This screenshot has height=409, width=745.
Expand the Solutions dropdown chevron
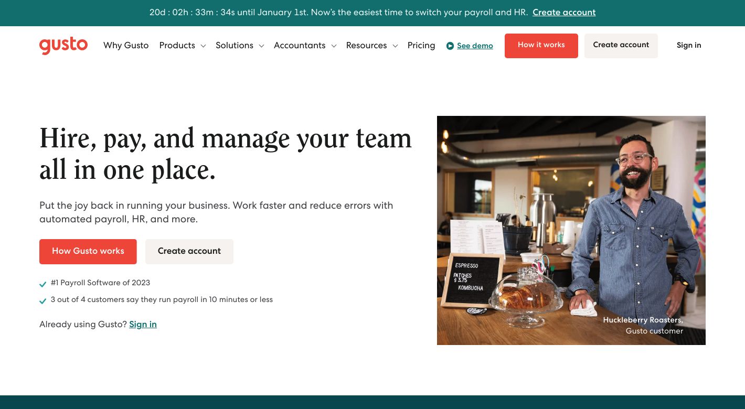[x=261, y=46]
